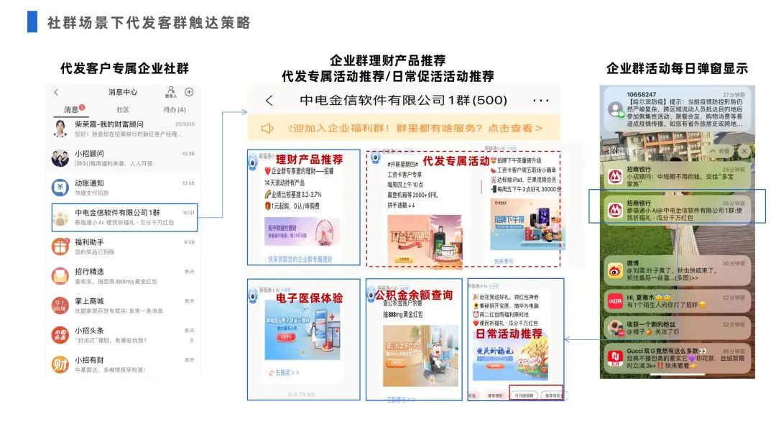776x437 pixels.
Task: Open the ··· more menu in the group chat
Action: pyautogui.click(x=540, y=99)
